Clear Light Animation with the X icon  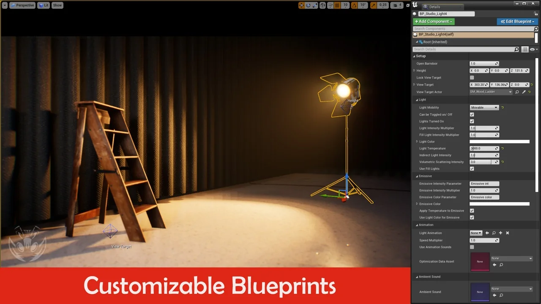pos(507,233)
